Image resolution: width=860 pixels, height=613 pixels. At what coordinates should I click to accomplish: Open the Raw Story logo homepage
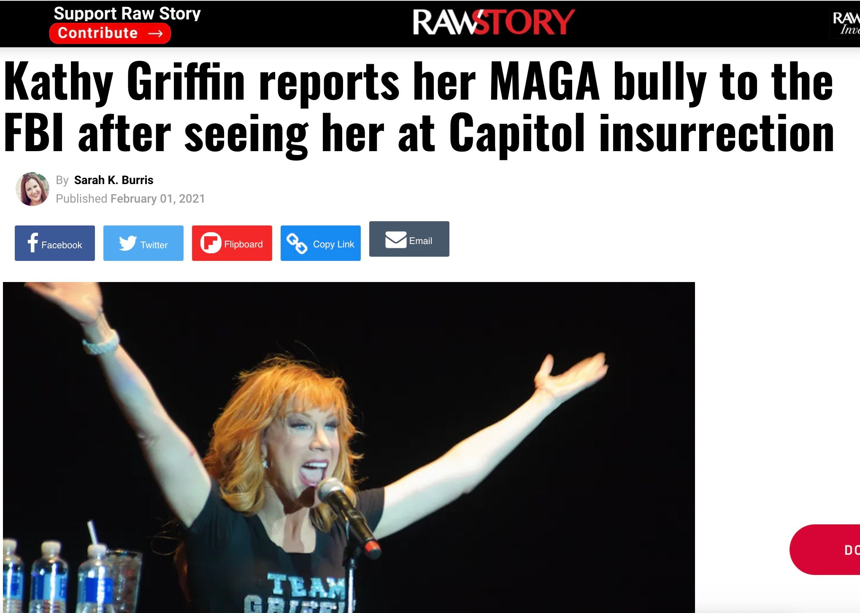(x=494, y=22)
